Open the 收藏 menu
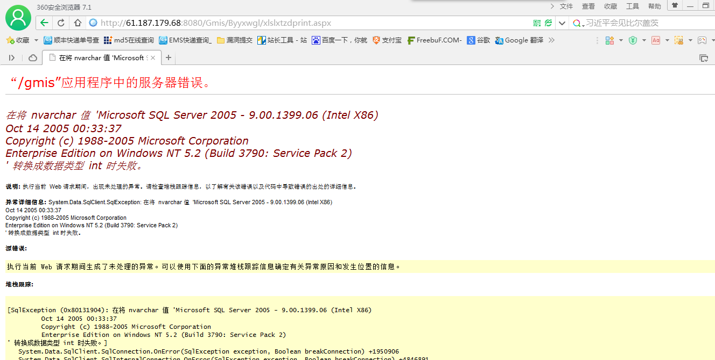Image resolution: width=715 pixels, height=360 pixels. (611, 6)
